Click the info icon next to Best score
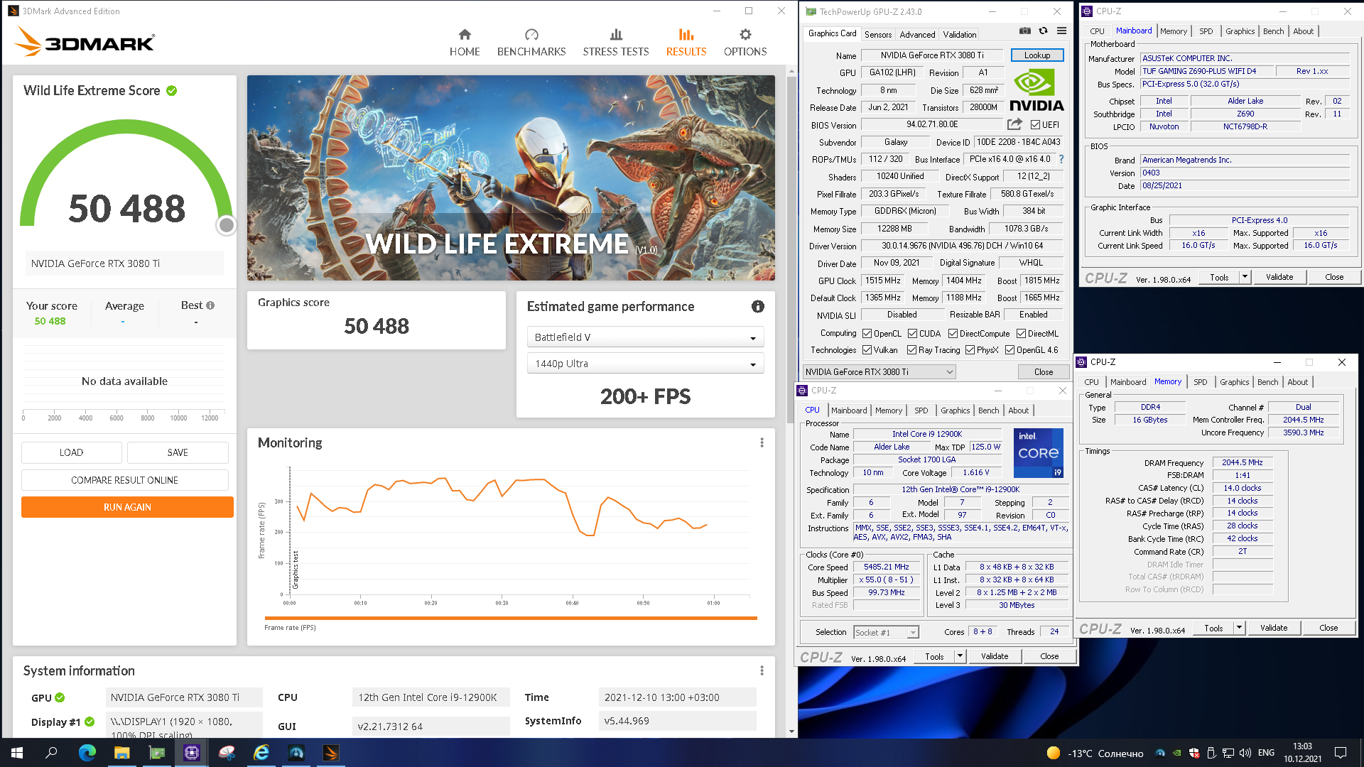The height and width of the screenshot is (767, 1364). pyautogui.click(x=210, y=305)
